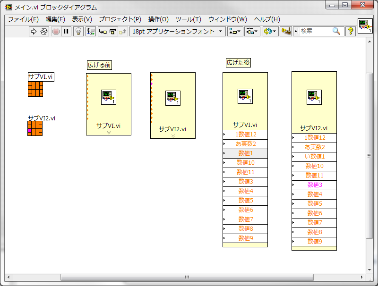The width and height of the screenshot is (378, 286).
Task: Expand the collapsed サブVI.vi node chevron
Action: point(109,133)
